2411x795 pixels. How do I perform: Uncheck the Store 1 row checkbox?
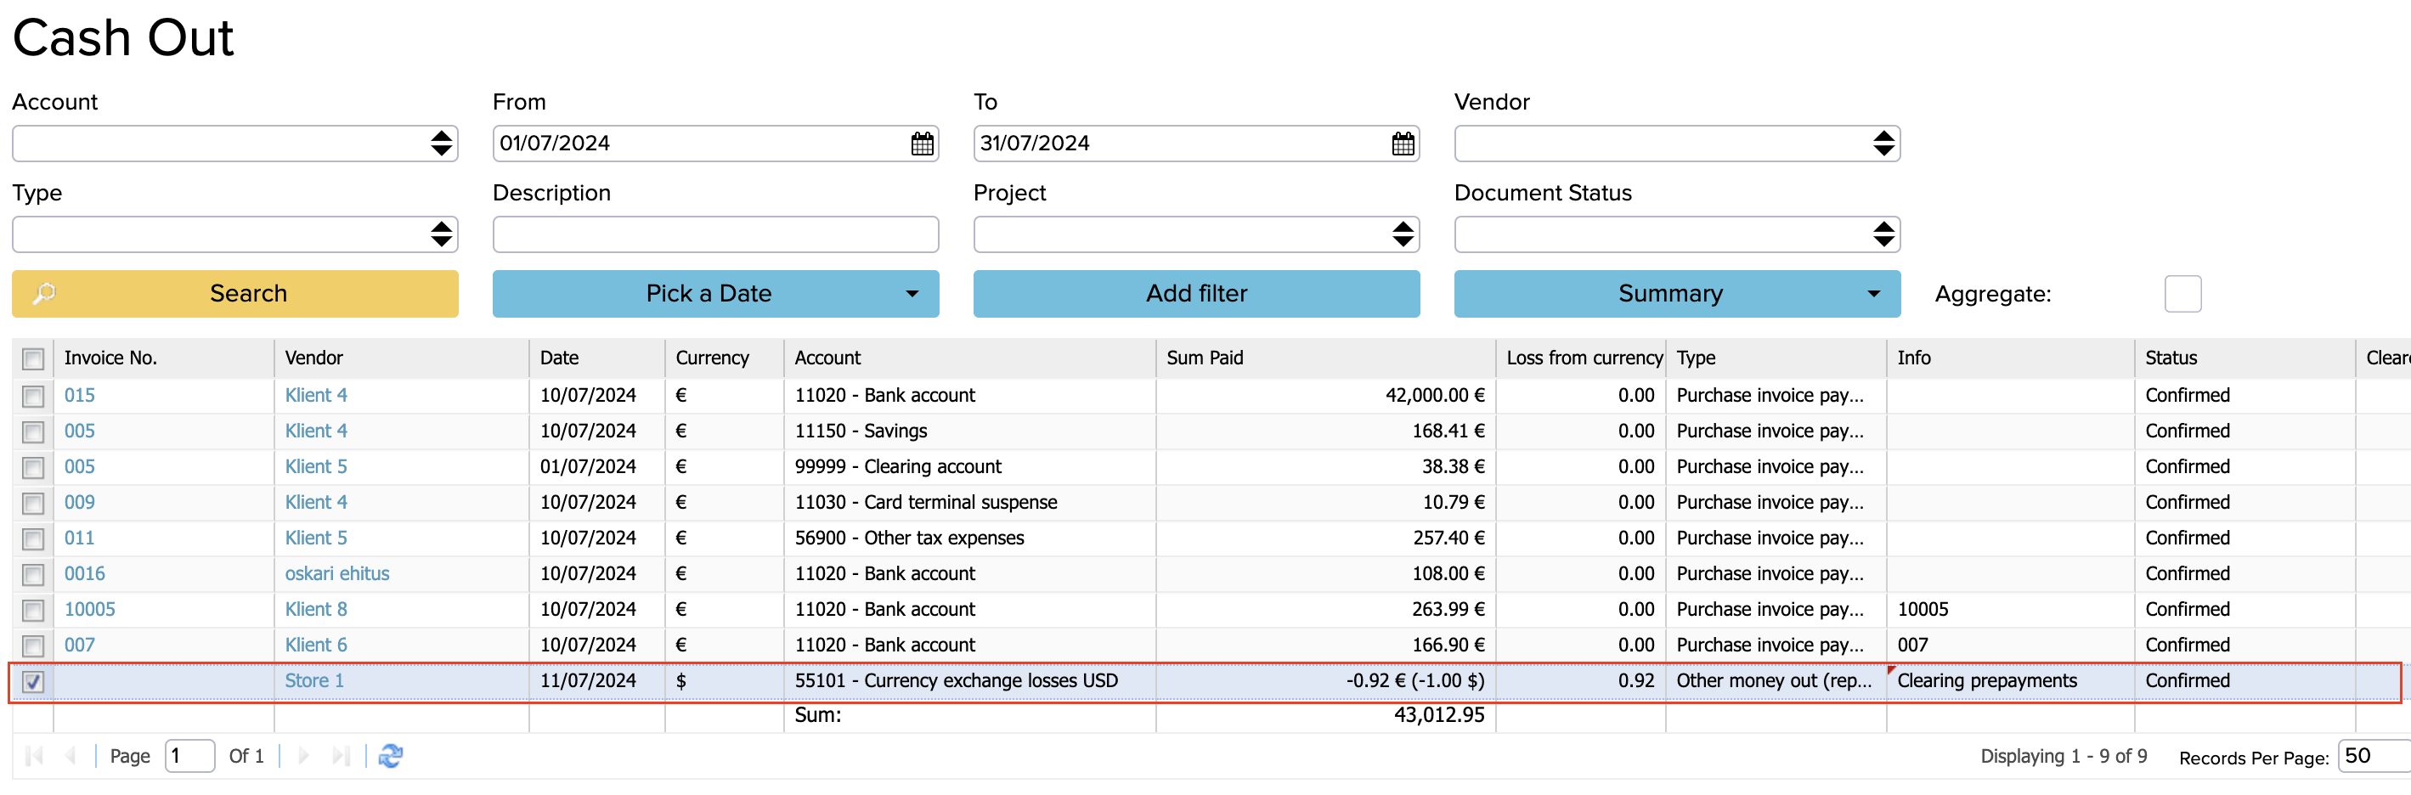[34, 682]
